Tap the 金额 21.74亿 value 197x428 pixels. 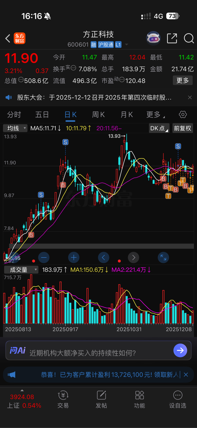click(182, 69)
